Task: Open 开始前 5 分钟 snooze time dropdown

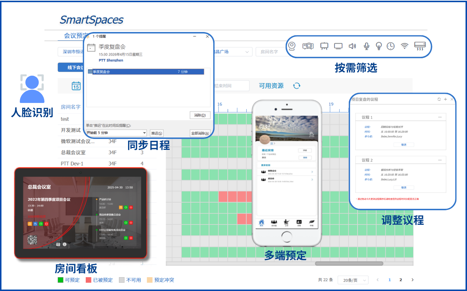Action: 116,133
